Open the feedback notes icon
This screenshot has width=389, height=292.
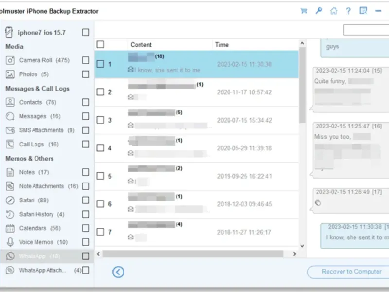[x=363, y=11]
